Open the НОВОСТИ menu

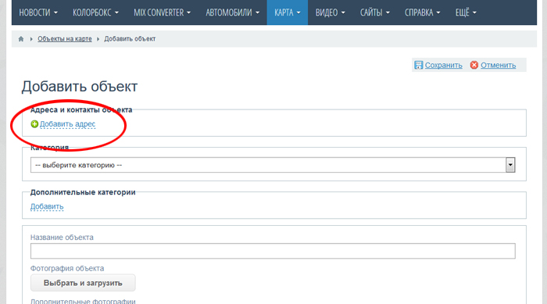(38, 13)
